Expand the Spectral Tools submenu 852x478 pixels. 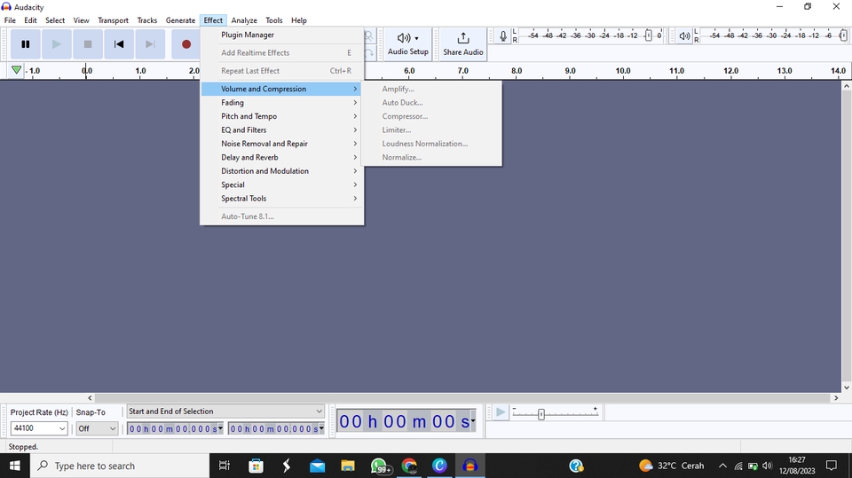[282, 199]
